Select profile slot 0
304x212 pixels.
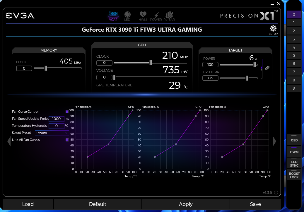point(294,15)
